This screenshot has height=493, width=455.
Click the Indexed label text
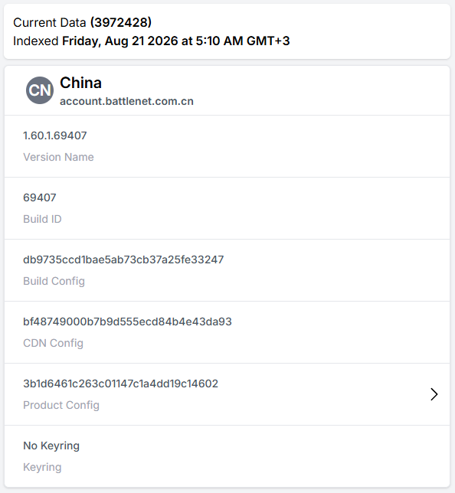point(35,41)
